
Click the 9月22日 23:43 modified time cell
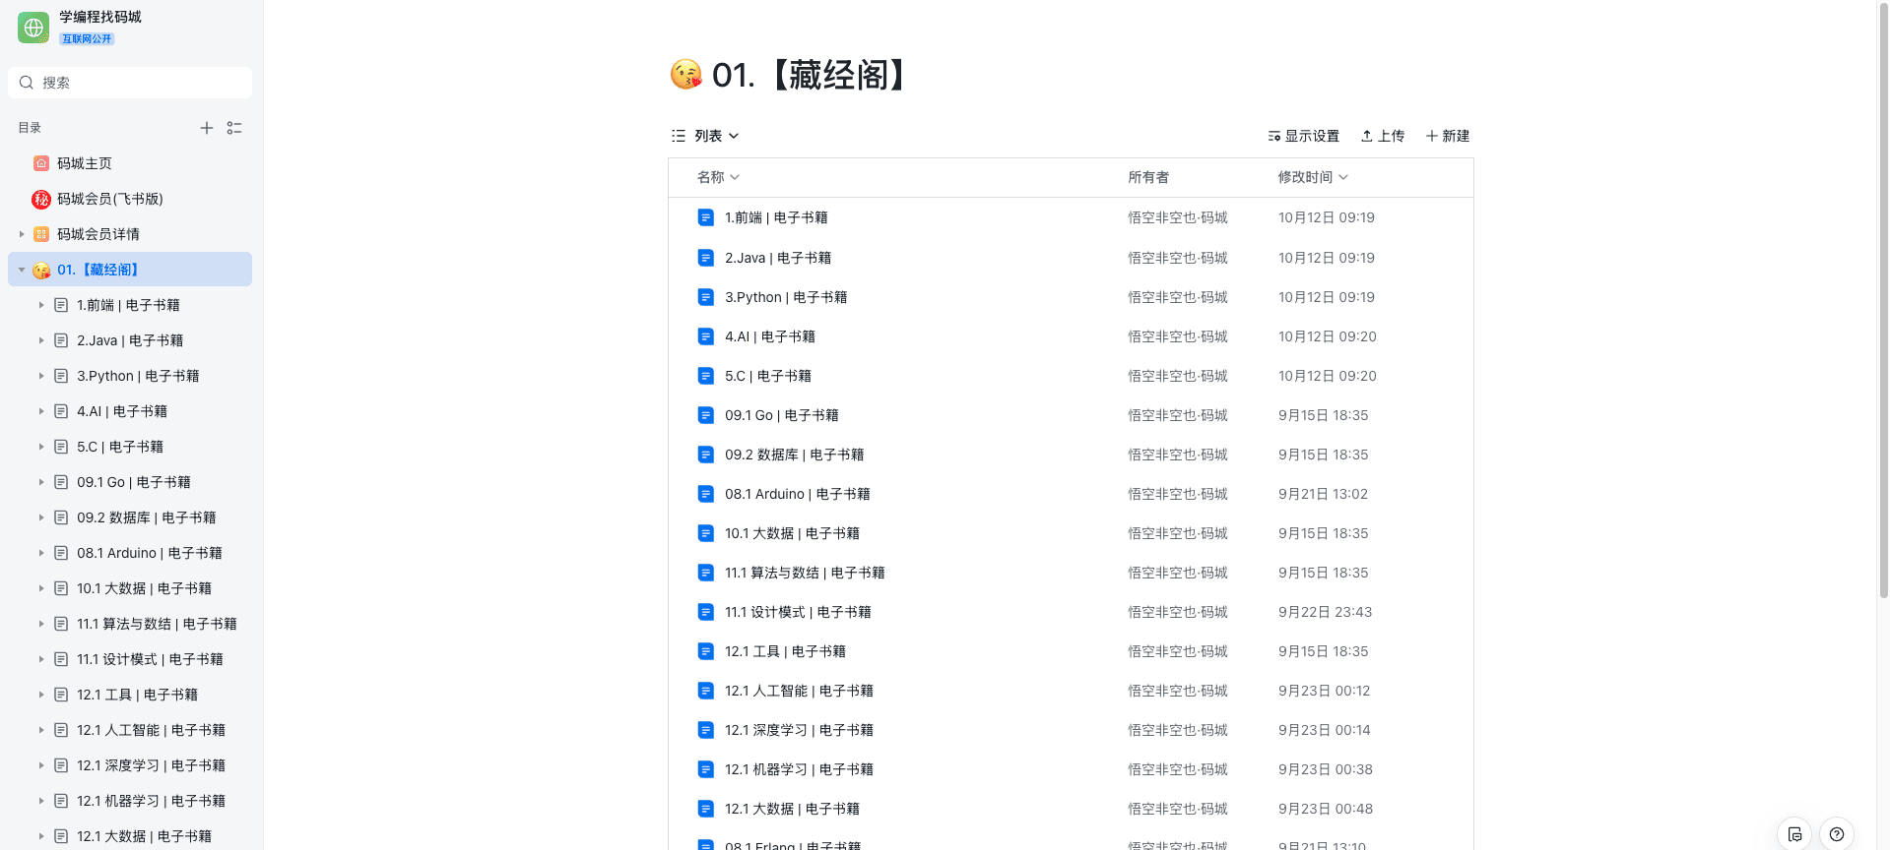tap(1325, 612)
